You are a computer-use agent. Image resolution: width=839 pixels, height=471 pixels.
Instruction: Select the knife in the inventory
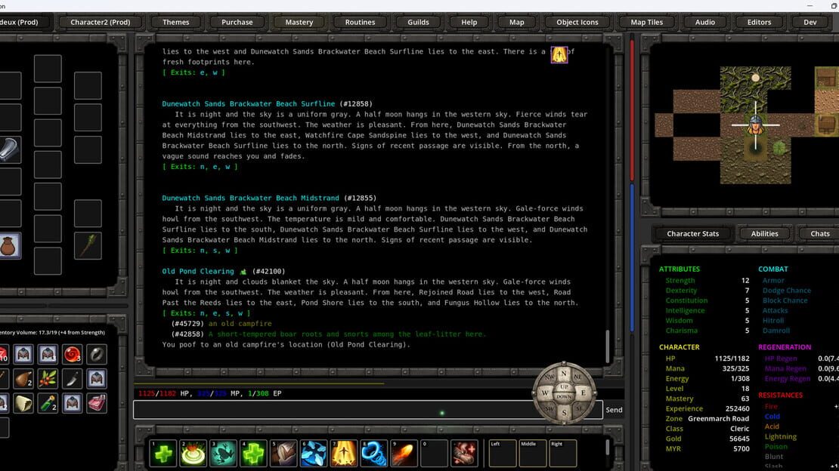[72, 378]
